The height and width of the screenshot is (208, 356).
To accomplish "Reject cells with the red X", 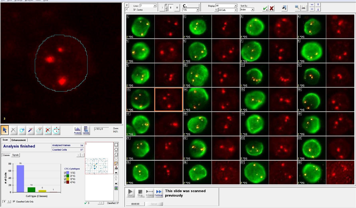I will pos(272,8).
